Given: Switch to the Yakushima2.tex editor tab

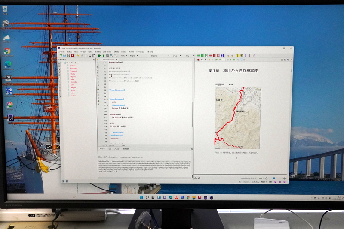Looking at the screenshot, I should (108, 60).
